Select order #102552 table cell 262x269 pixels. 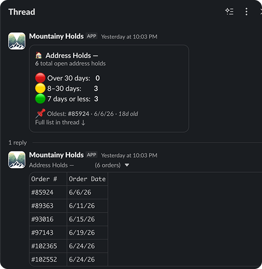click(x=48, y=259)
